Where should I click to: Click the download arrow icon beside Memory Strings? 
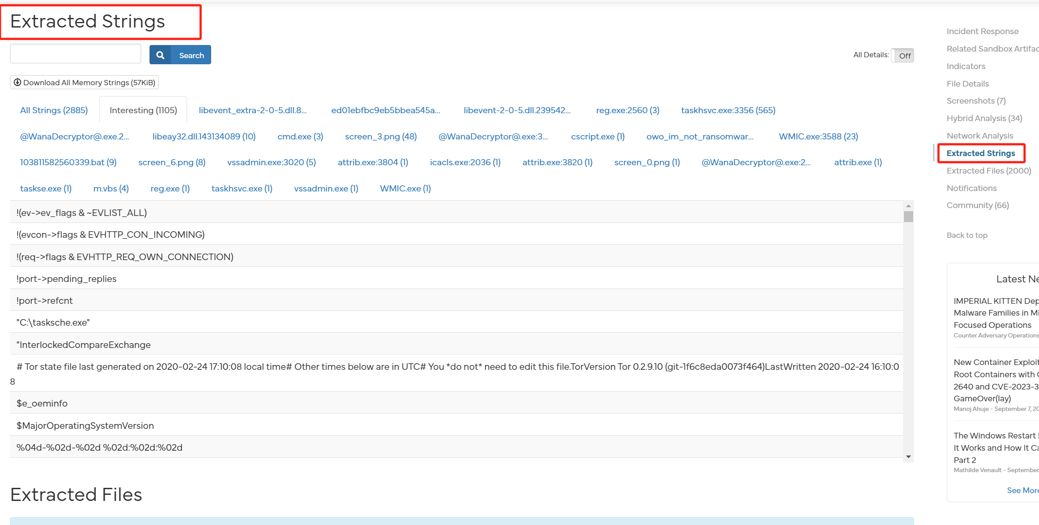[17, 82]
